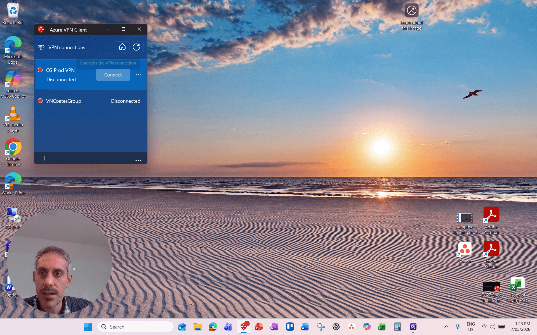Select the Recycle Bin desktop icon

point(13,14)
